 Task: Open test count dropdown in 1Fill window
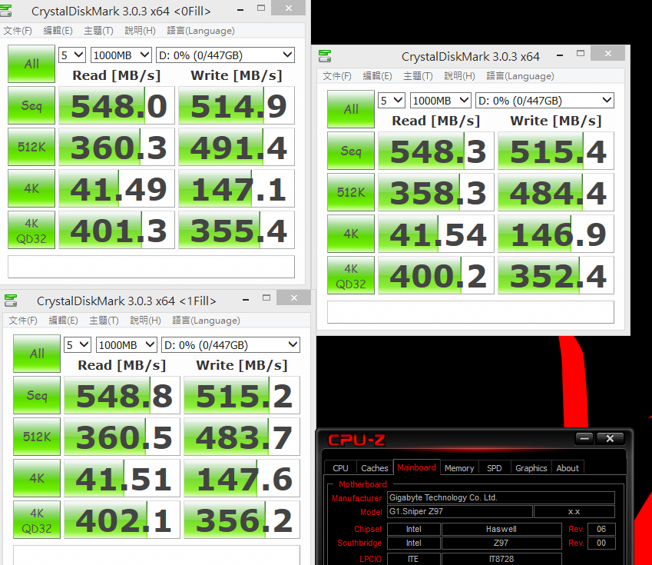point(78,344)
